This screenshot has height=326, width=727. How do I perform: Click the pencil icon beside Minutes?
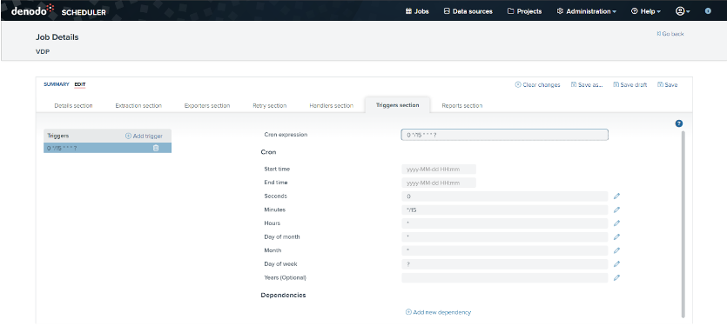(616, 210)
